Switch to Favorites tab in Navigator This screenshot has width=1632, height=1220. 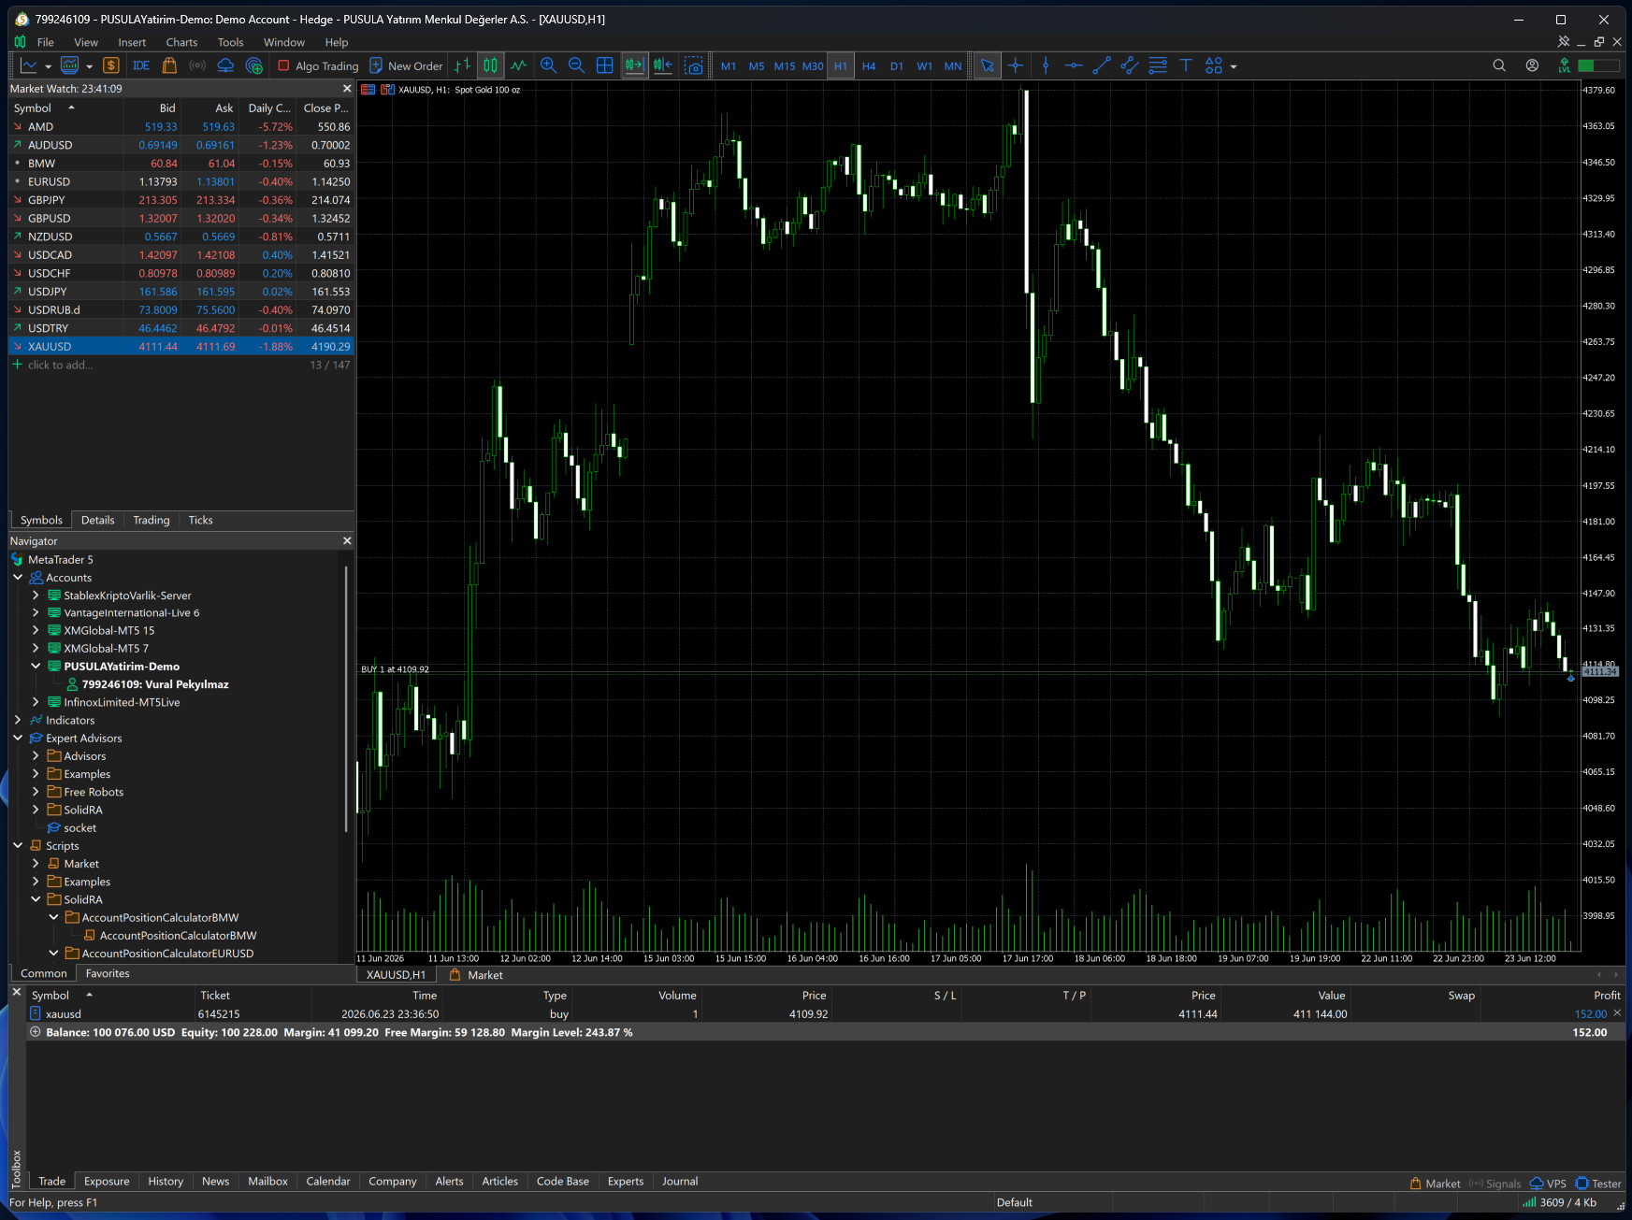tap(108, 973)
